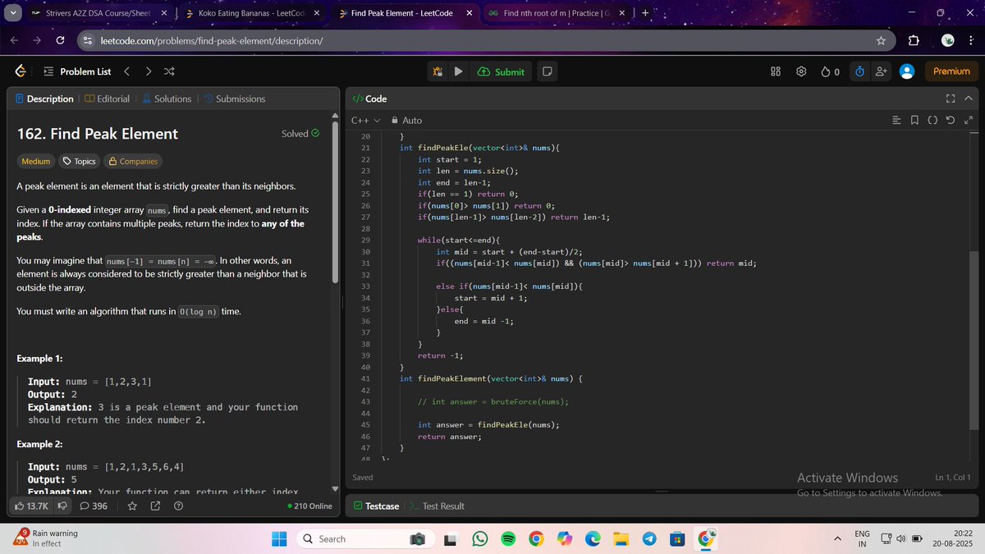
Task: Share the problem via share icon
Action: click(155, 506)
